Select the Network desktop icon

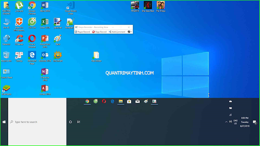click(x=6, y=40)
